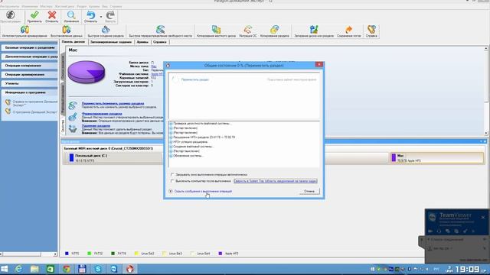Viewport: 490px width, 275px height.
Task: Click the Delete partition wizard icon
Action: [73, 128]
